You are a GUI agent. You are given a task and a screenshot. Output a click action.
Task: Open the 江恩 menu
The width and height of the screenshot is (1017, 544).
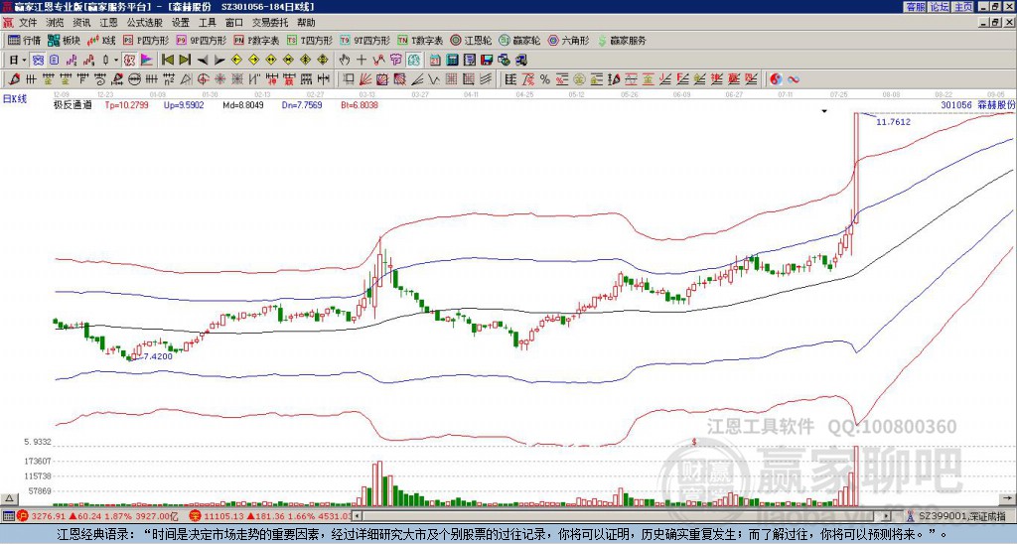pyautogui.click(x=108, y=23)
